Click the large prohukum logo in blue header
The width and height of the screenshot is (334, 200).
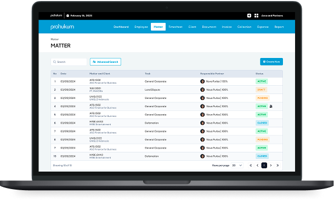pyautogui.click(x=62, y=27)
